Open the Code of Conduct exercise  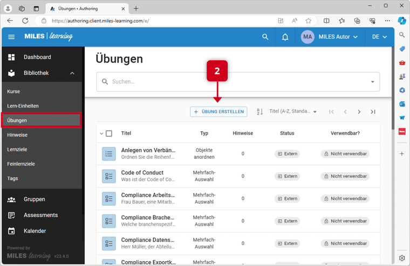click(x=142, y=173)
